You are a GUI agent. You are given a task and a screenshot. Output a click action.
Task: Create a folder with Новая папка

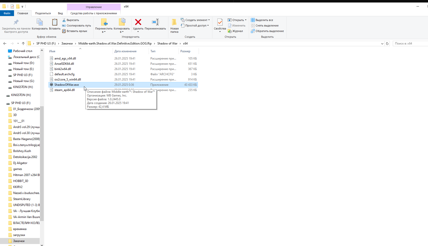click(x=174, y=26)
